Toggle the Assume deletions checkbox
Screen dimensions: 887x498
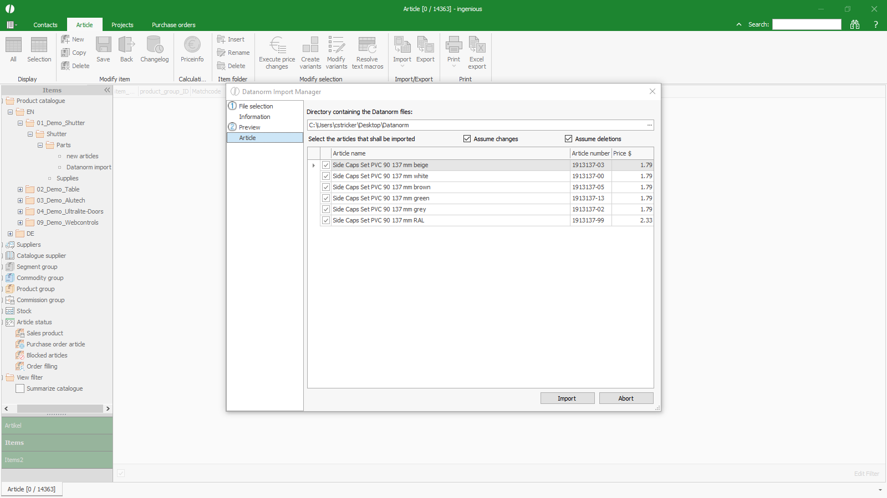(568, 139)
